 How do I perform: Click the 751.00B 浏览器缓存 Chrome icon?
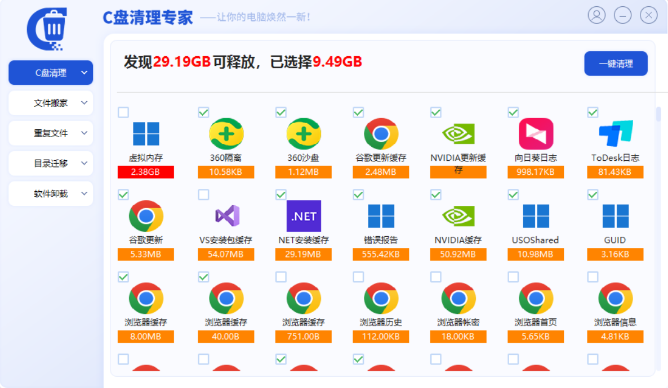pos(304,298)
